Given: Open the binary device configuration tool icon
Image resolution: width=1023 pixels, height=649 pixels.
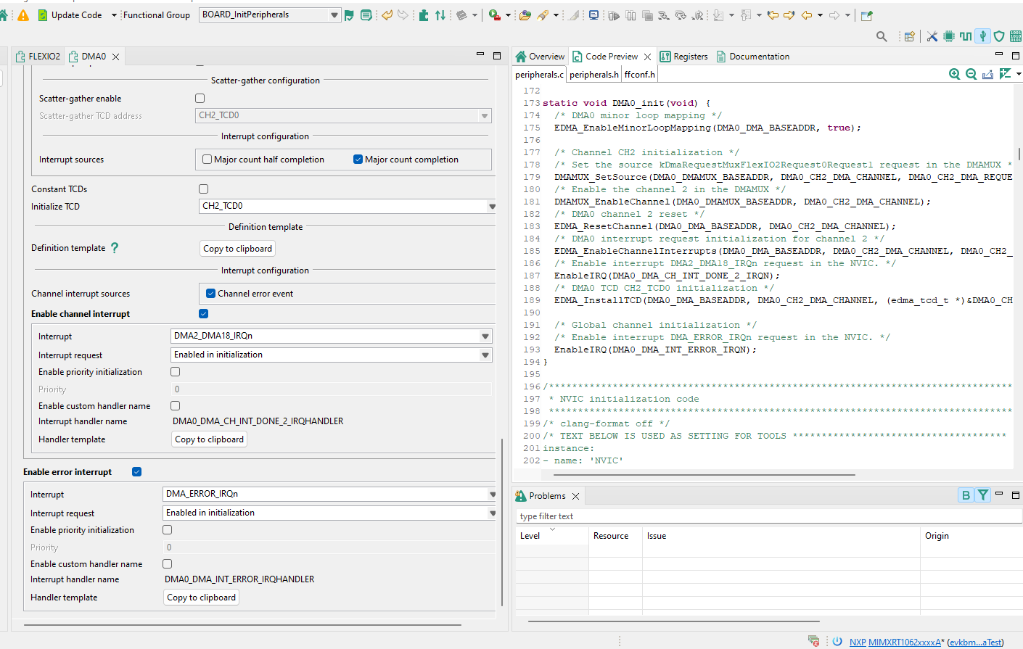Looking at the screenshot, I should point(1016,36).
